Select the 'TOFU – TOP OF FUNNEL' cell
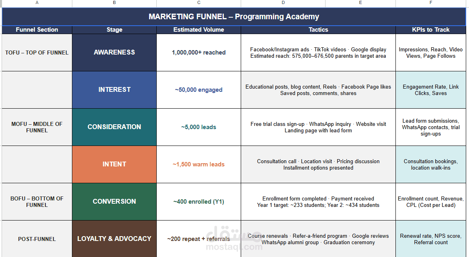The height and width of the screenshot is (257, 469). [x=37, y=53]
